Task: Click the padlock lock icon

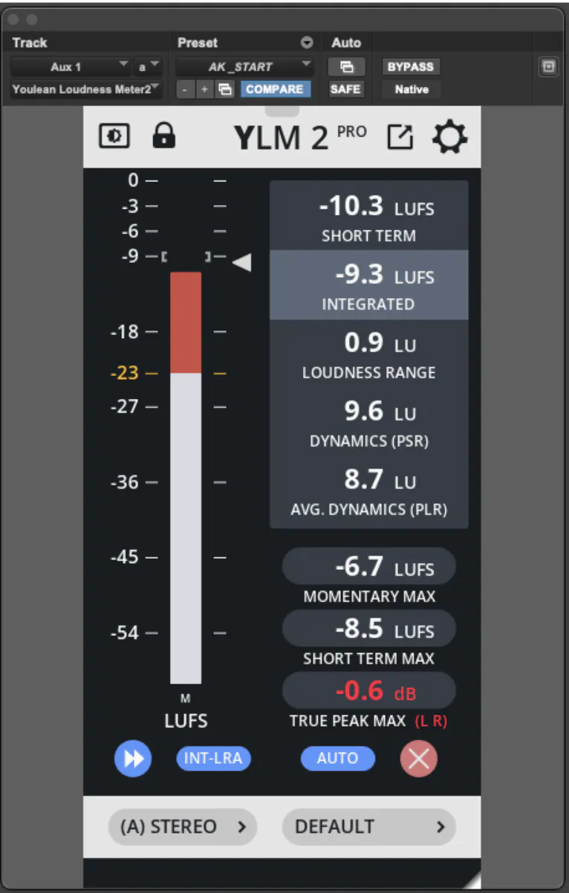Action: tap(163, 136)
